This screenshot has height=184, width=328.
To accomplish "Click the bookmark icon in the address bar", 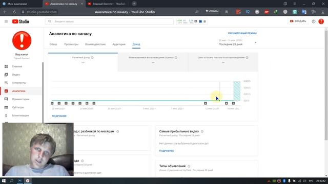I will click(227, 12).
